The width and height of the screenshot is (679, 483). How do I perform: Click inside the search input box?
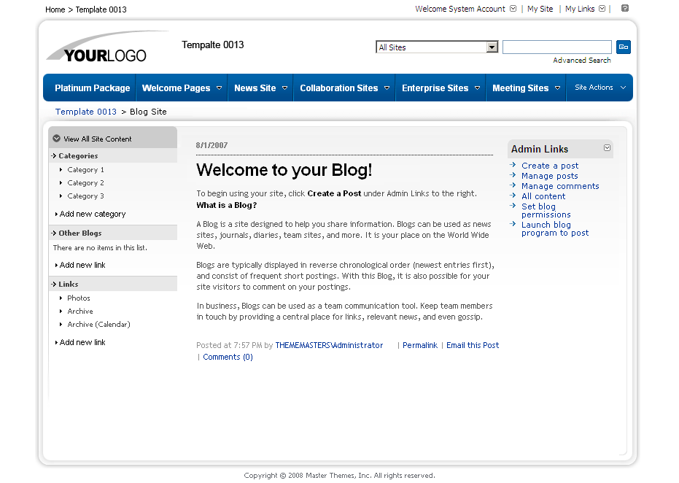[x=556, y=46]
